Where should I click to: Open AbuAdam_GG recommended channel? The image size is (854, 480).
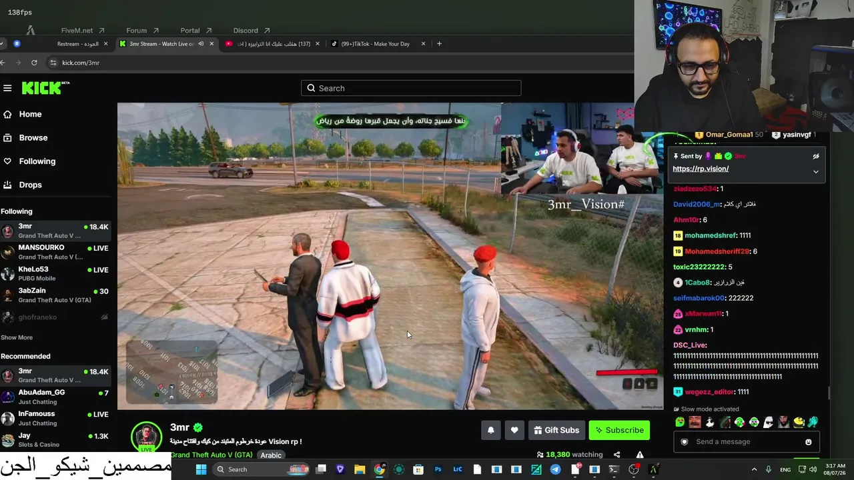tap(56, 397)
